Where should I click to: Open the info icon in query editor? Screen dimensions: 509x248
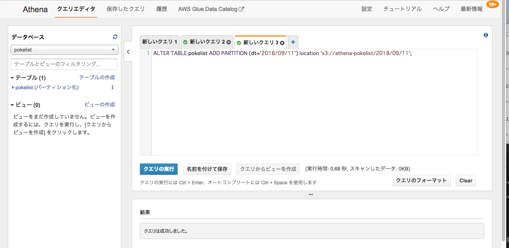[486, 35]
